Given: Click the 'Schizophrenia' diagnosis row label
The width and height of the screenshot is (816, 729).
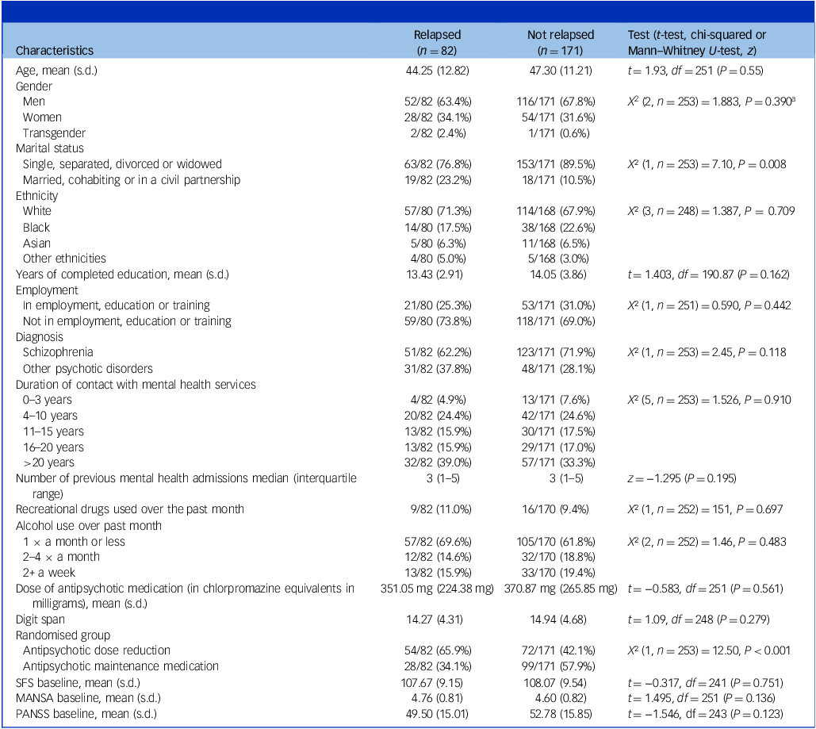Looking at the screenshot, I should coord(58,352).
